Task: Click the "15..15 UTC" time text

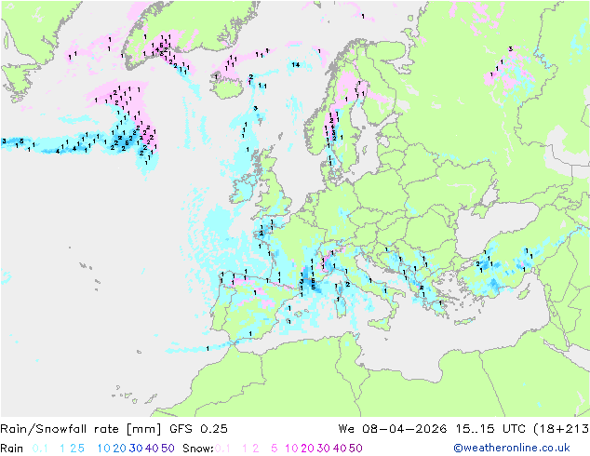Action: [490, 428]
